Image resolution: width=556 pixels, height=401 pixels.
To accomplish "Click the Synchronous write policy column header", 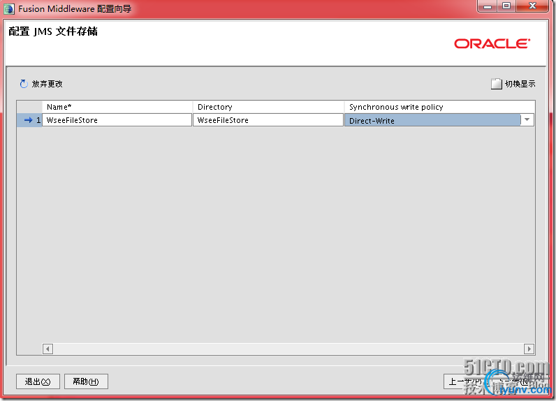I will [x=439, y=107].
